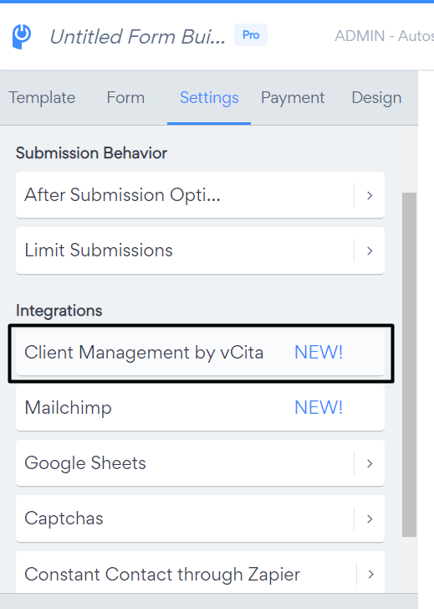The height and width of the screenshot is (609, 434).
Task: Switch to the Form tab
Action: [x=125, y=97]
